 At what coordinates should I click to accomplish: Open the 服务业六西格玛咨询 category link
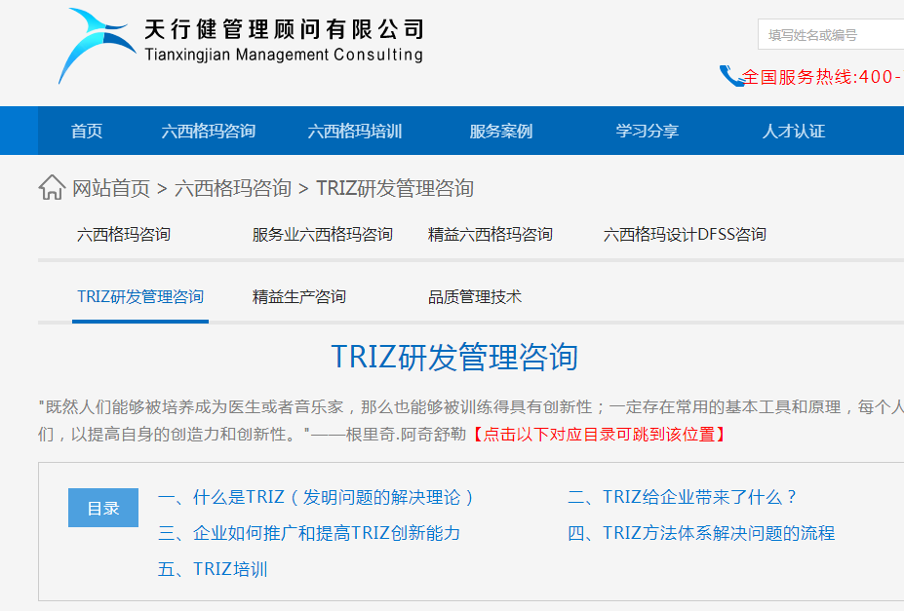pyautogui.click(x=321, y=234)
